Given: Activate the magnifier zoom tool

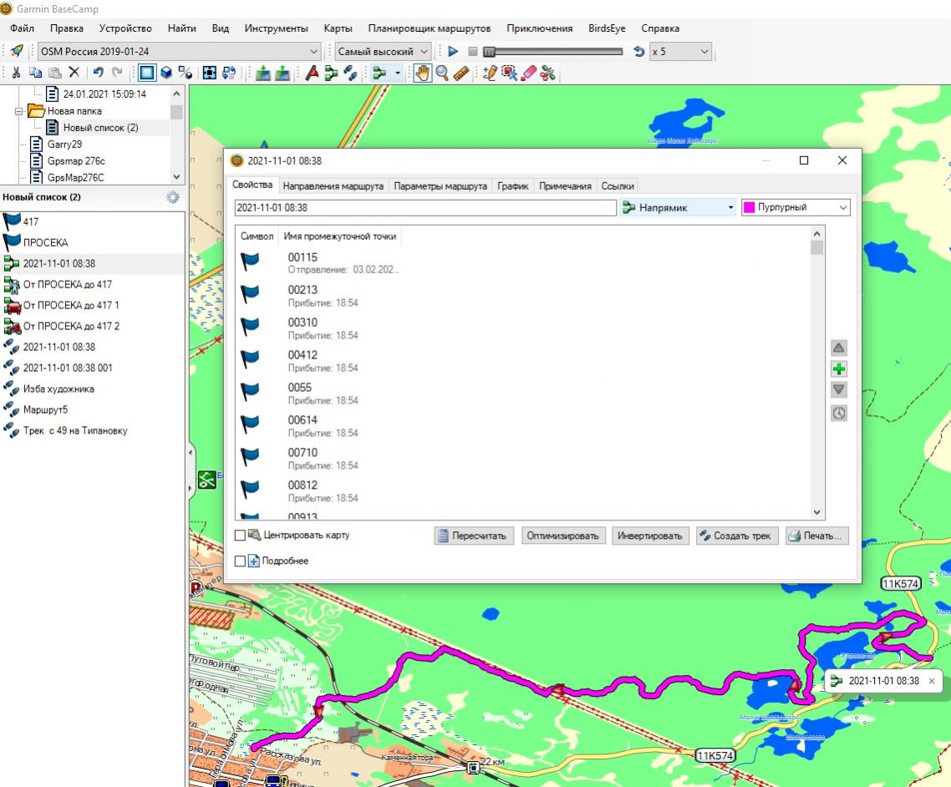Looking at the screenshot, I should point(441,74).
